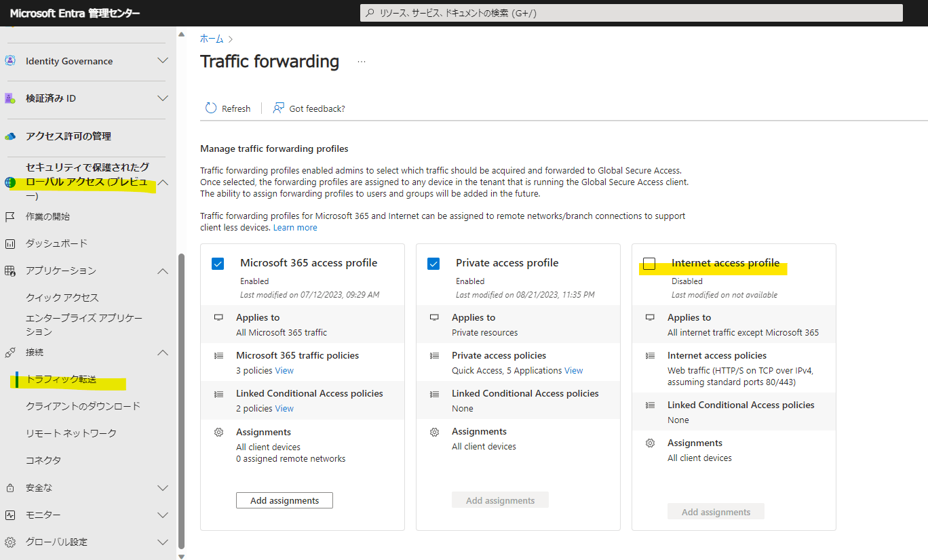The width and height of the screenshot is (928, 560).
Task: Select コネクタ menu item
Action: pyautogui.click(x=43, y=460)
